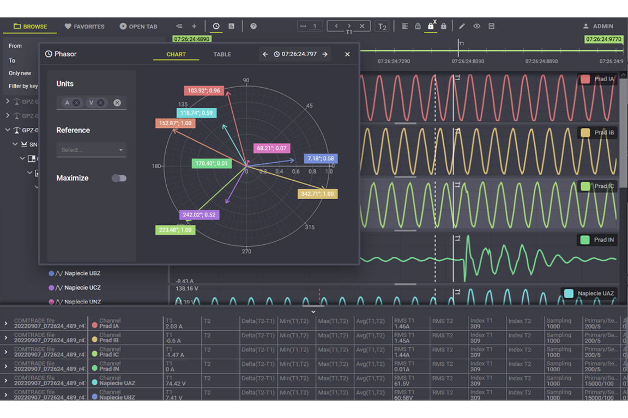The height and width of the screenshot is (418, 628).
Task: Collapse the bottom table with chevron
Action: coord(313,312)
